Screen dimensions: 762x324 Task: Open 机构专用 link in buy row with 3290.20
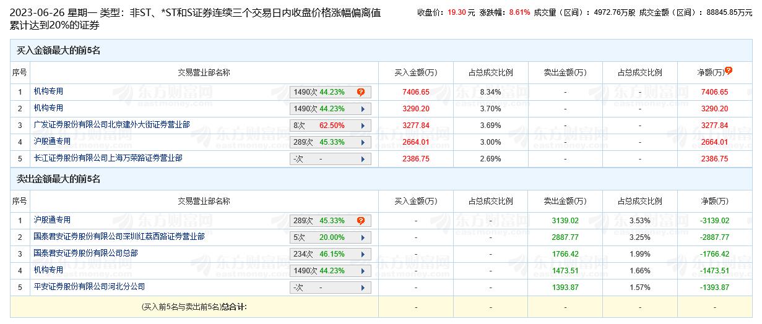click(x=48, y=108)
